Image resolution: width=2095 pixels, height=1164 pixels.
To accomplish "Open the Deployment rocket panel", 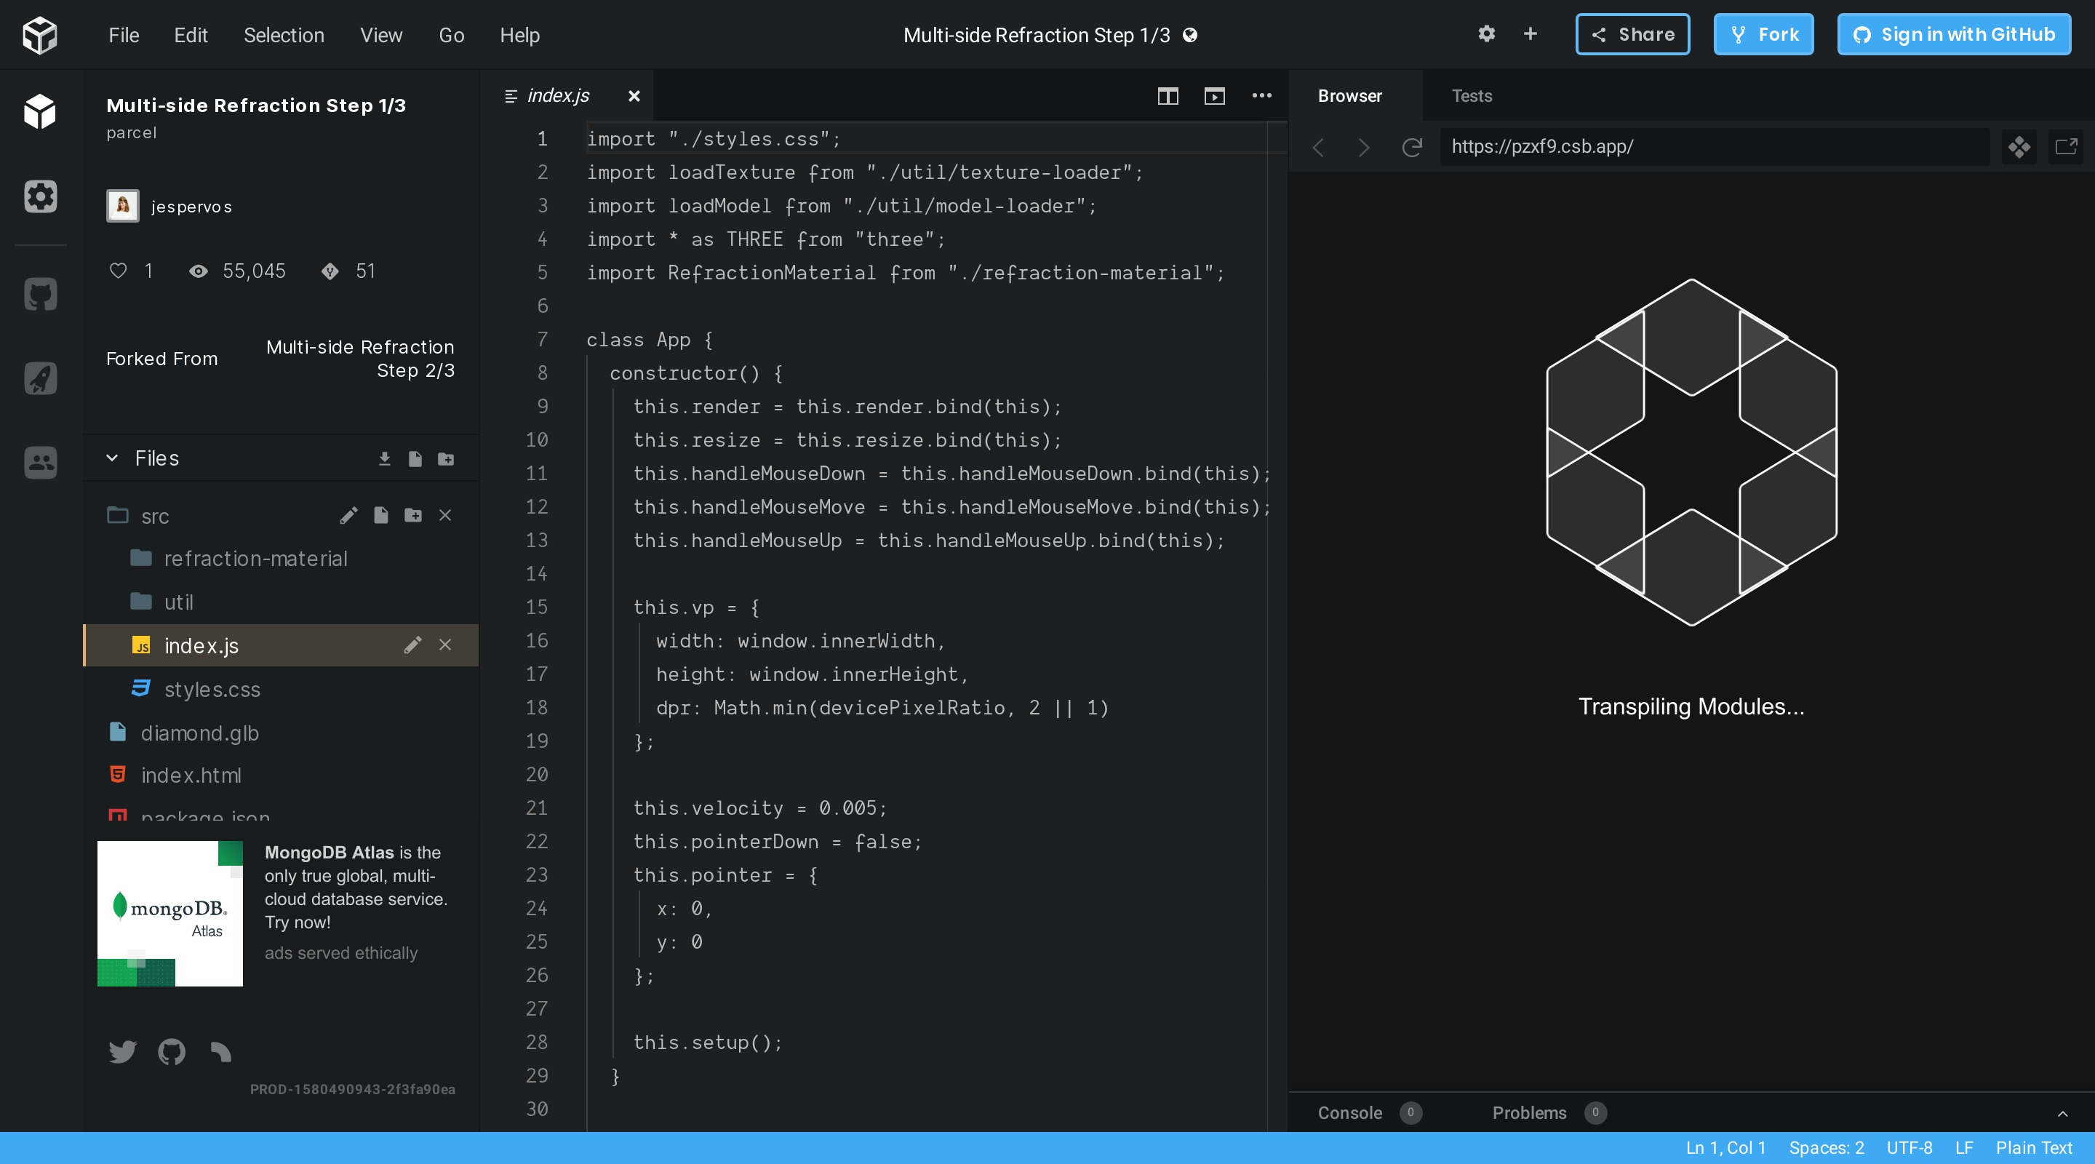I will pos(40,378).
